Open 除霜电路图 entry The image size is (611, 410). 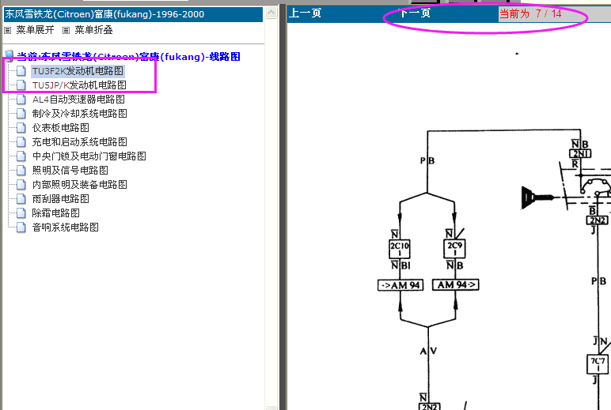[x=55, y=213]
